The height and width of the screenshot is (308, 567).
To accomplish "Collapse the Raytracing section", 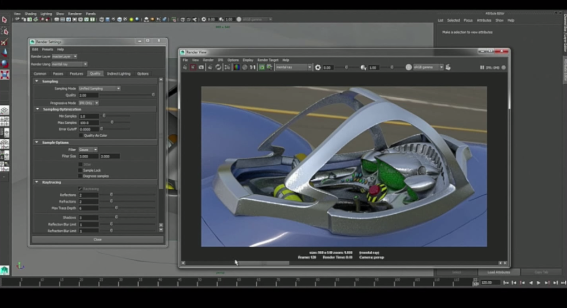I will point(37,182).
